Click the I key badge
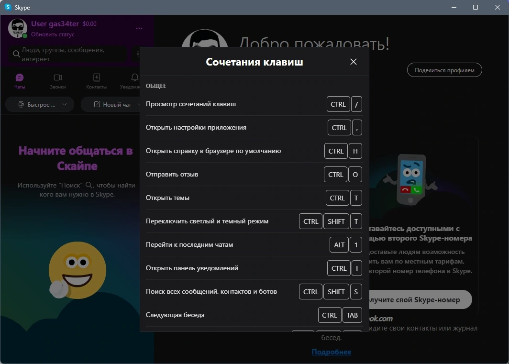The image size is (509, 364). (357, 268)
